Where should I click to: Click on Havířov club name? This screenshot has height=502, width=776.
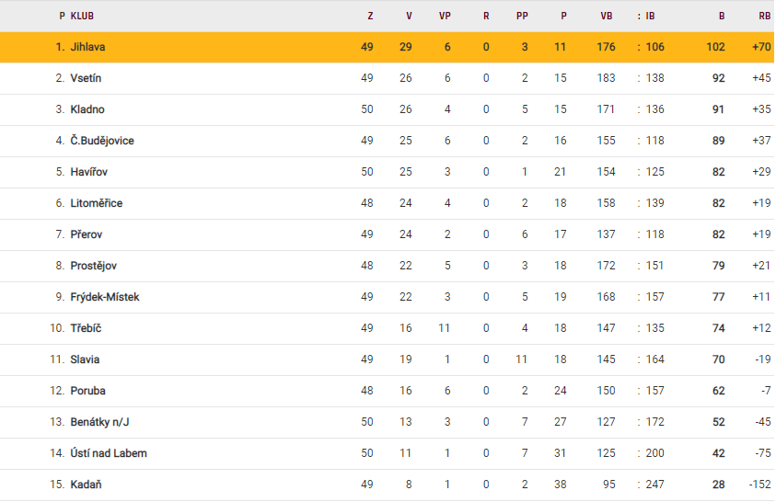coord(89,172)
